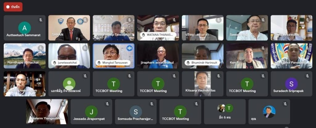Screen dimensions: 316x128
Task: Click the hand-raise icon beside Bhumindr Harinsuit name
Action: coord(188,63)
